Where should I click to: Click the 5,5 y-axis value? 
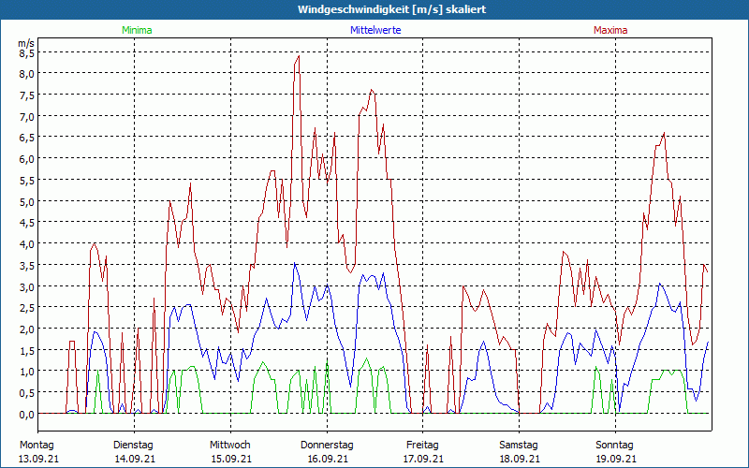27,181
